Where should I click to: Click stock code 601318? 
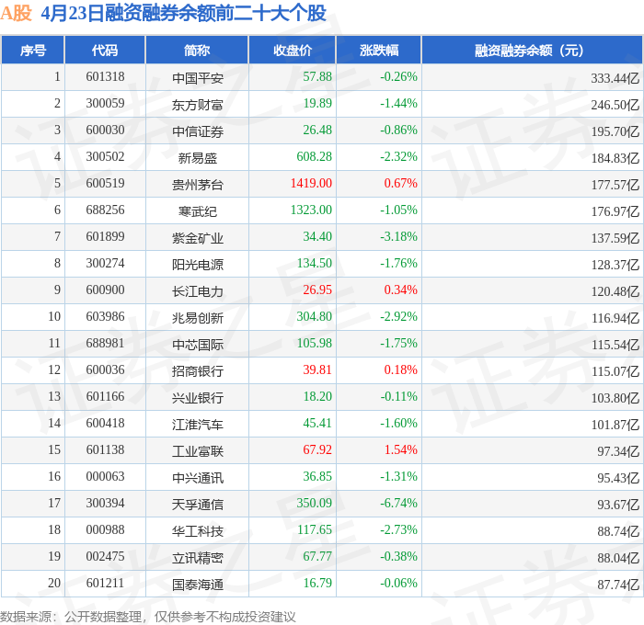105,76
